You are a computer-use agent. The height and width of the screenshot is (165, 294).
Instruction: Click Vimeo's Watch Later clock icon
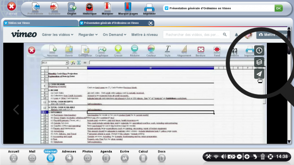click(x=259, y=50)
